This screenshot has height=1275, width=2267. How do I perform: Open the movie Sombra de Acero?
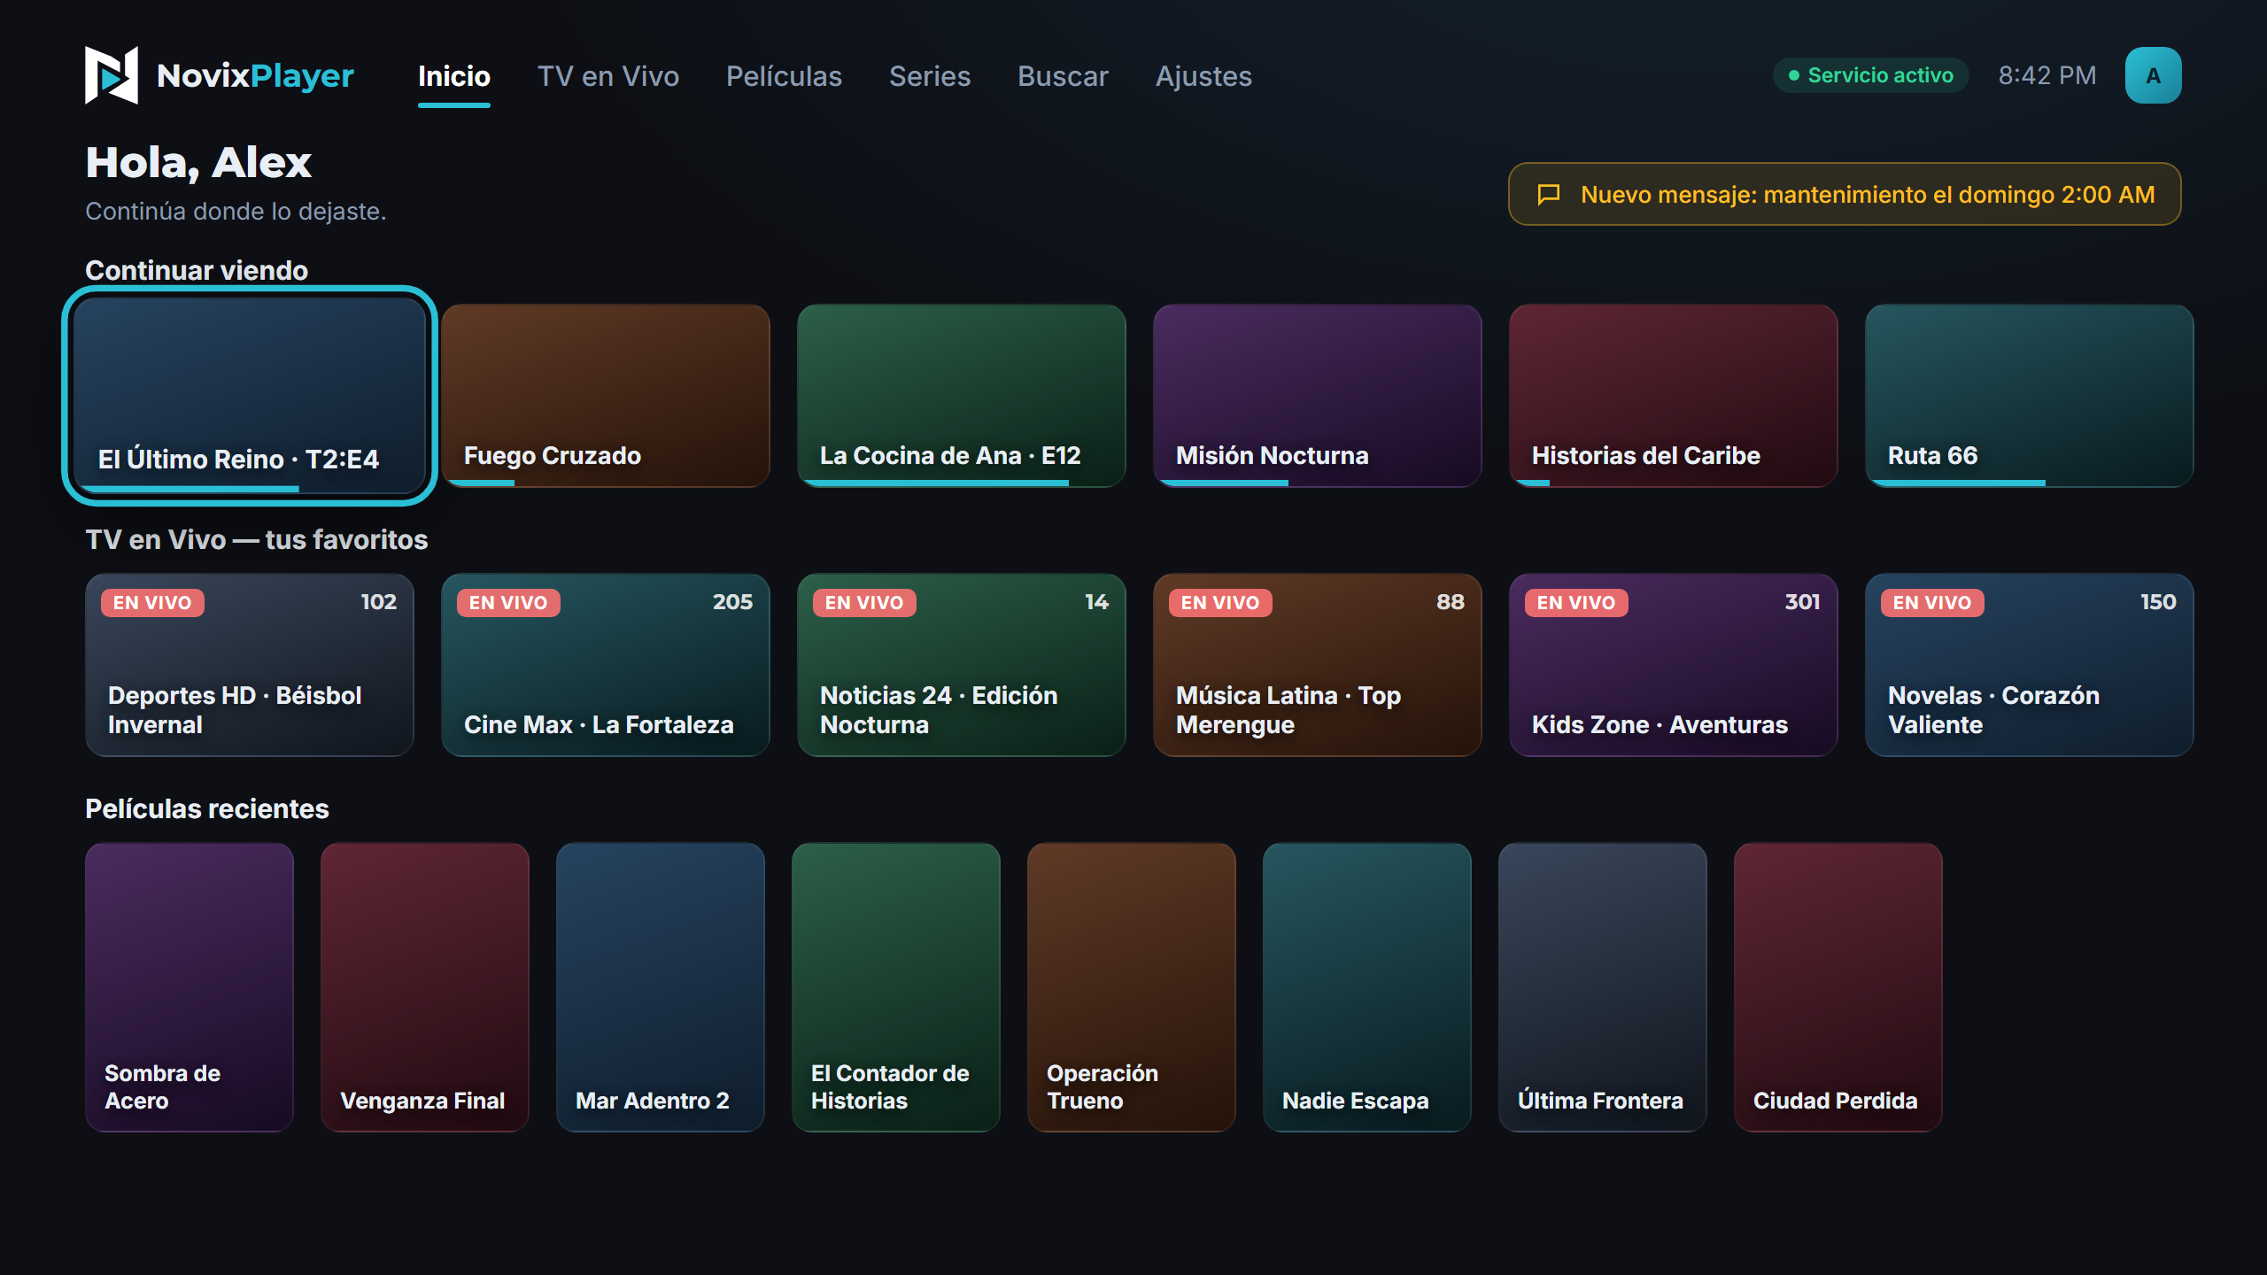click(190, 987)
